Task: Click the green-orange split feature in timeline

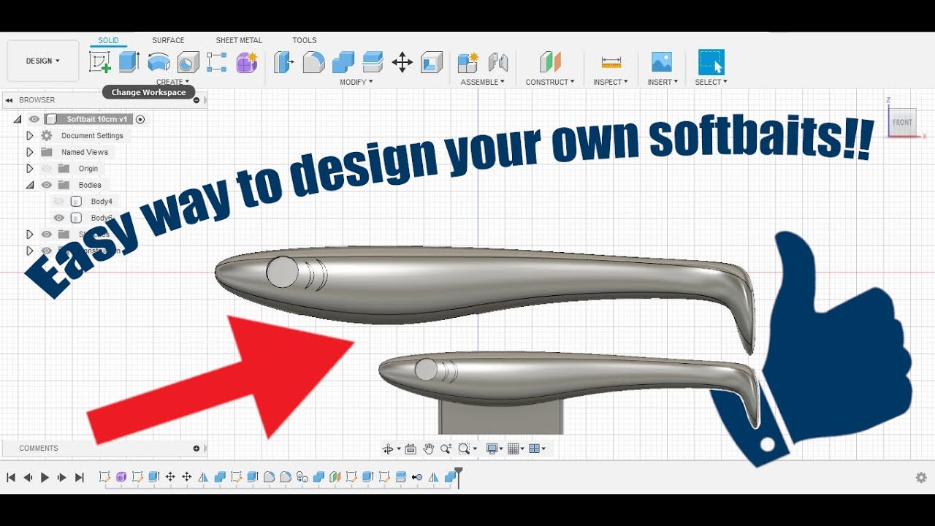Action: click(x=335, y=477)
